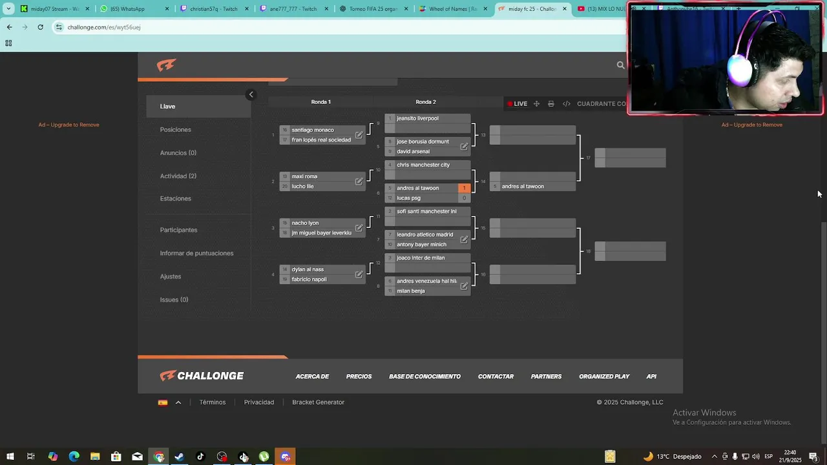Go back in the browser
The height and width of the screenshot is (465, 827).
(x=9, y=27)
